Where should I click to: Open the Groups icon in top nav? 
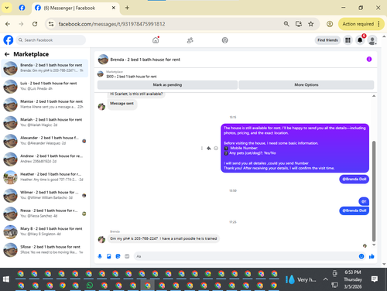point(225,40)
